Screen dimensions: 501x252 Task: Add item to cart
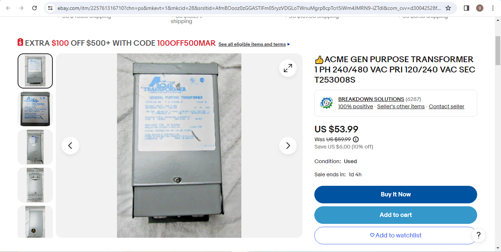point(396,215)
